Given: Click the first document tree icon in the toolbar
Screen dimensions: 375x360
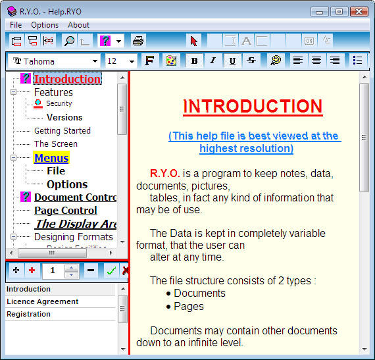Looking at the screenshot, I should [x=16, y=41].
